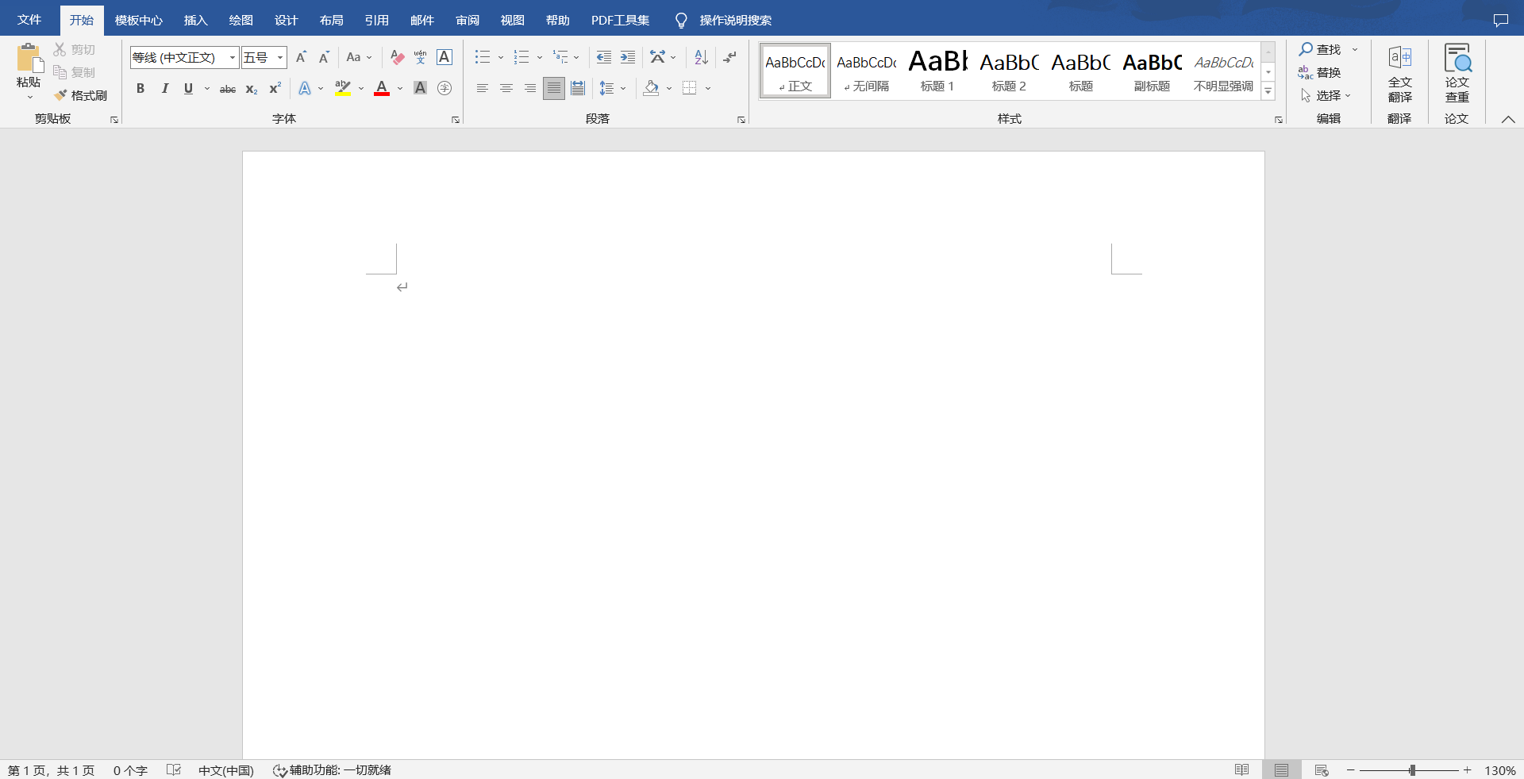Toggle Subscript formatting
Viewport: 1524px width, 779px height.
(252, 88)
